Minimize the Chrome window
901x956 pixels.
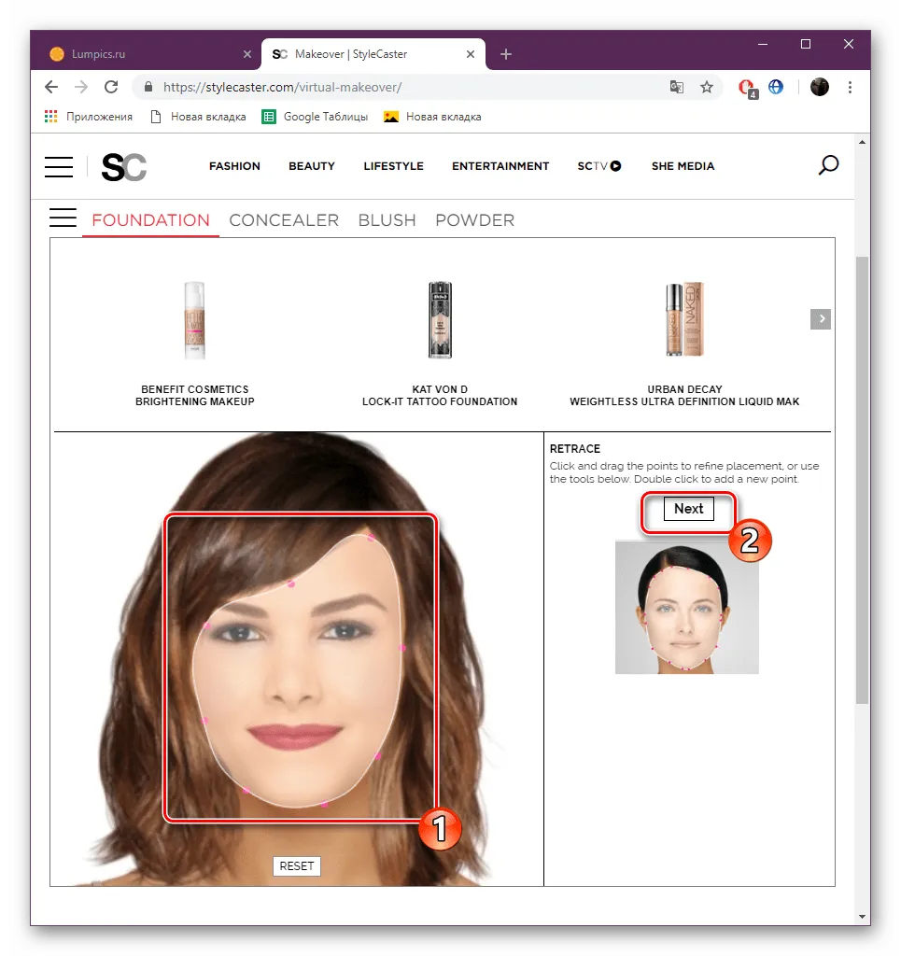click(x=763, y=45)
